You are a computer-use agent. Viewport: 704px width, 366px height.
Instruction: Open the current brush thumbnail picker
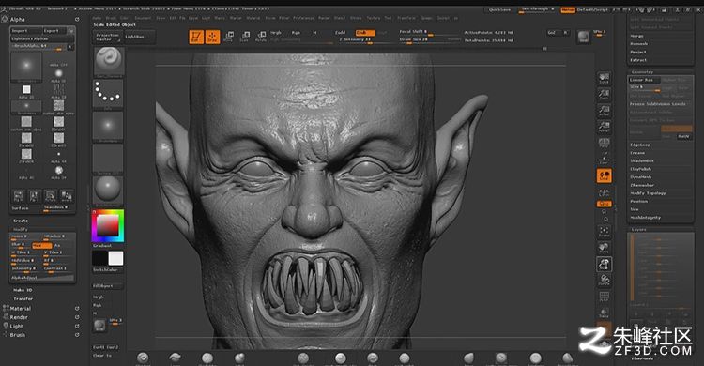[108, 62]
